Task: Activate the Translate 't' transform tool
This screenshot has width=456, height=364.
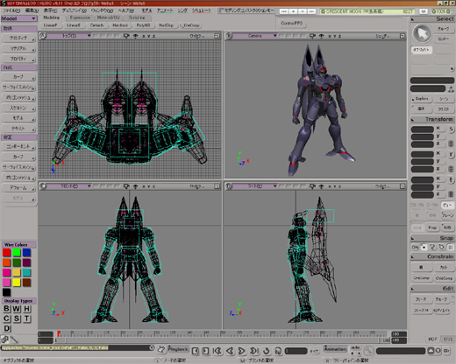Action: click(x=451, y=180)
